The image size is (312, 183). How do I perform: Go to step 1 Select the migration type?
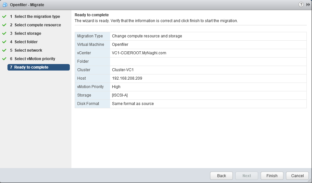point(37,17)
